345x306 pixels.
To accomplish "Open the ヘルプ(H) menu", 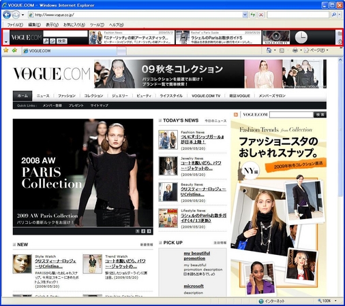I will point(117,24).
